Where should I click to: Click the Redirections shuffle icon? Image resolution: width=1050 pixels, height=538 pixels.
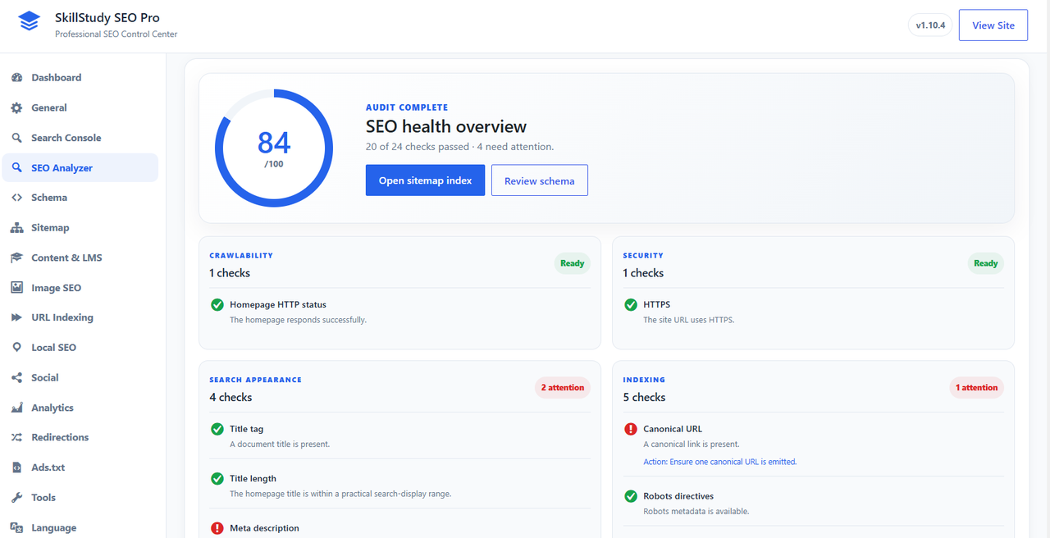click(x=16, y=438)
